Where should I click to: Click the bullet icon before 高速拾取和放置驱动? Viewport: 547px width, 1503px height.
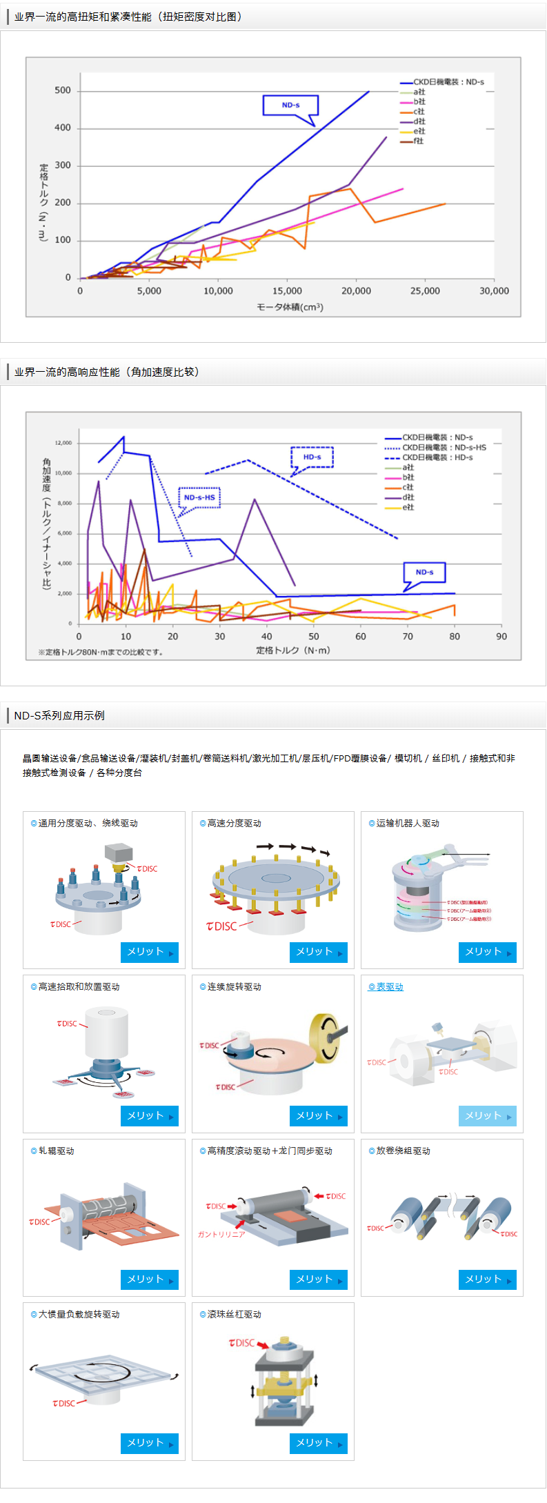tap(34, 987)
